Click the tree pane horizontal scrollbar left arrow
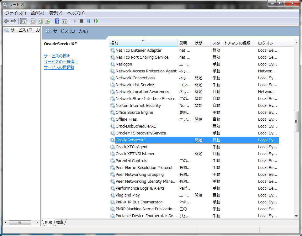The width and height of the screenshot is (302, 236). (6, 223)
